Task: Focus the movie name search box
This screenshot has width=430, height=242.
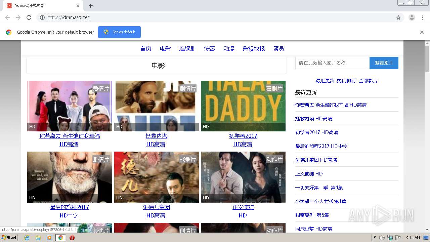Action: [x=332, y=63]
